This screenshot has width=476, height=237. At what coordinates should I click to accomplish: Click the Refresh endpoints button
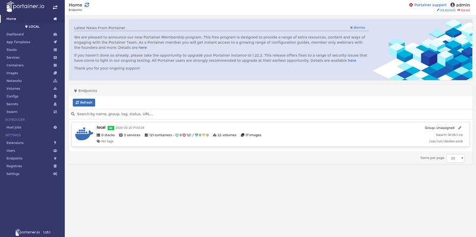click(x=84, y=102)
